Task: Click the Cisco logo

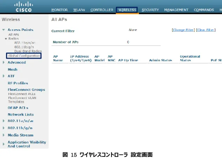Action: (23, 7)
